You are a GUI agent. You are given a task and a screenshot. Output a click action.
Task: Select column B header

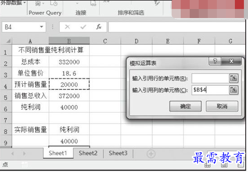click(69, 41)
